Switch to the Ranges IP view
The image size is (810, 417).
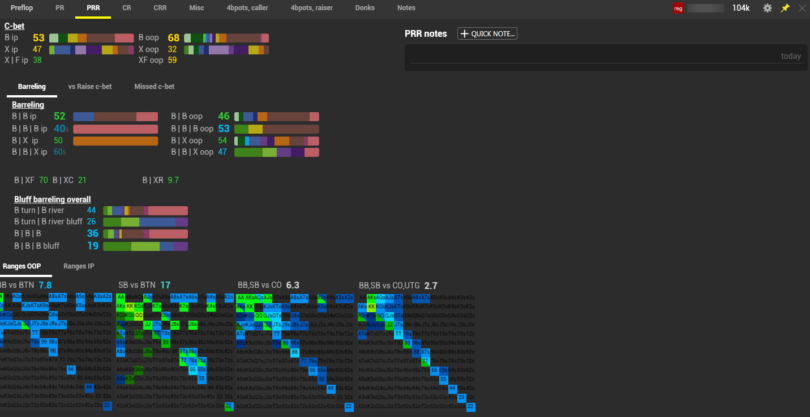[79, 266]
